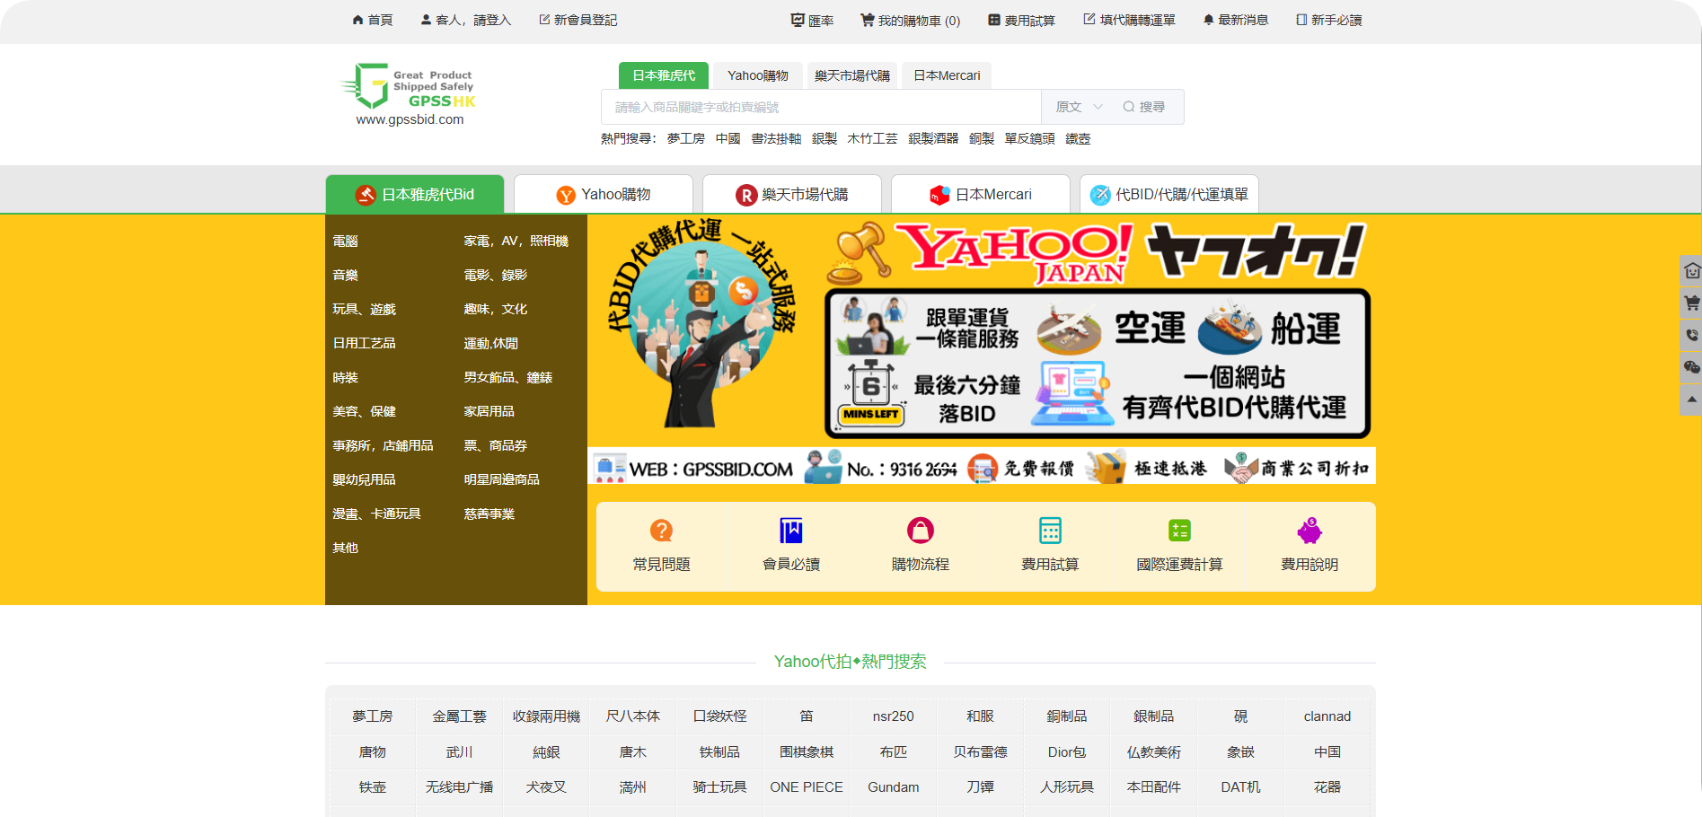
Task: Click the ONE PIECE hot search keyword
Action: point(806,787)
